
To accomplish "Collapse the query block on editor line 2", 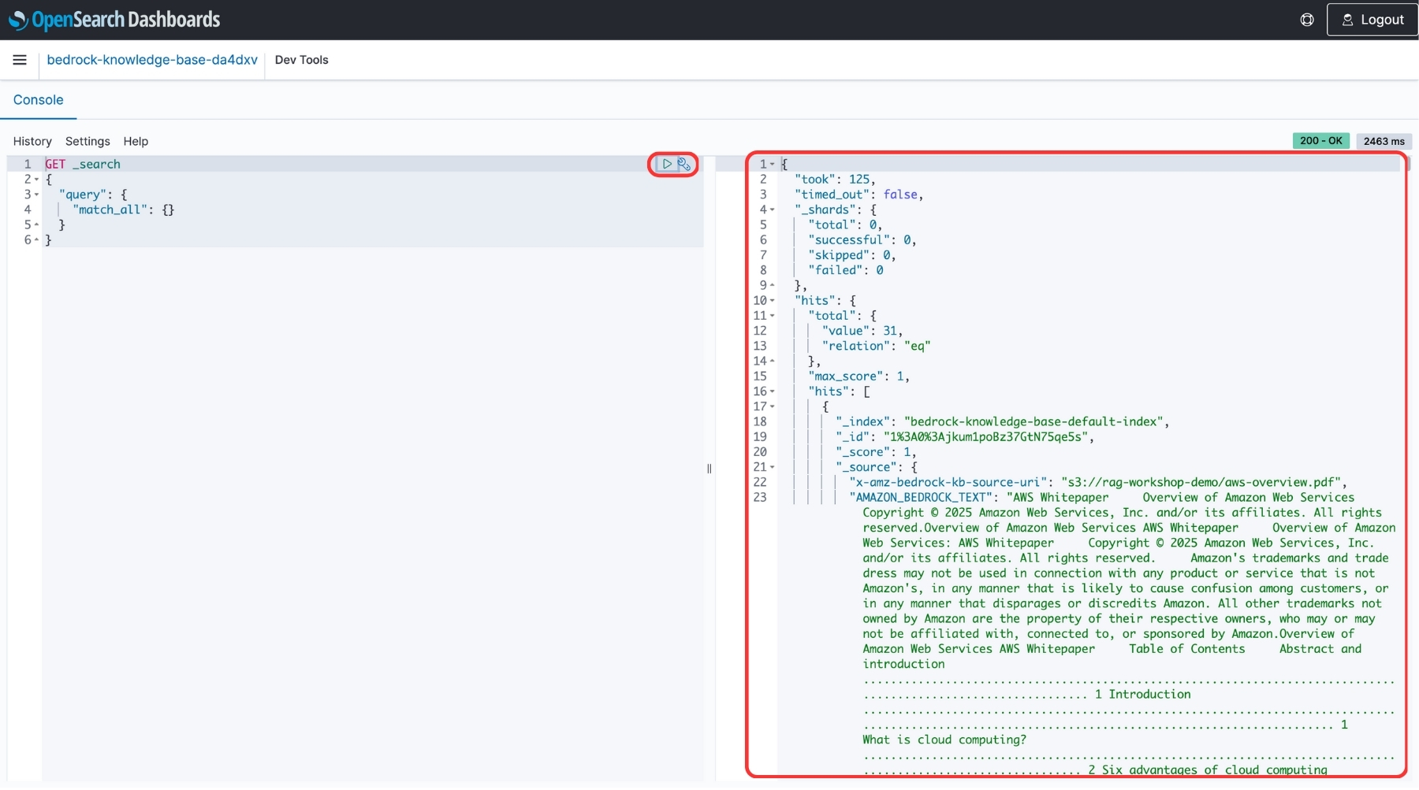I will (36, 179).
